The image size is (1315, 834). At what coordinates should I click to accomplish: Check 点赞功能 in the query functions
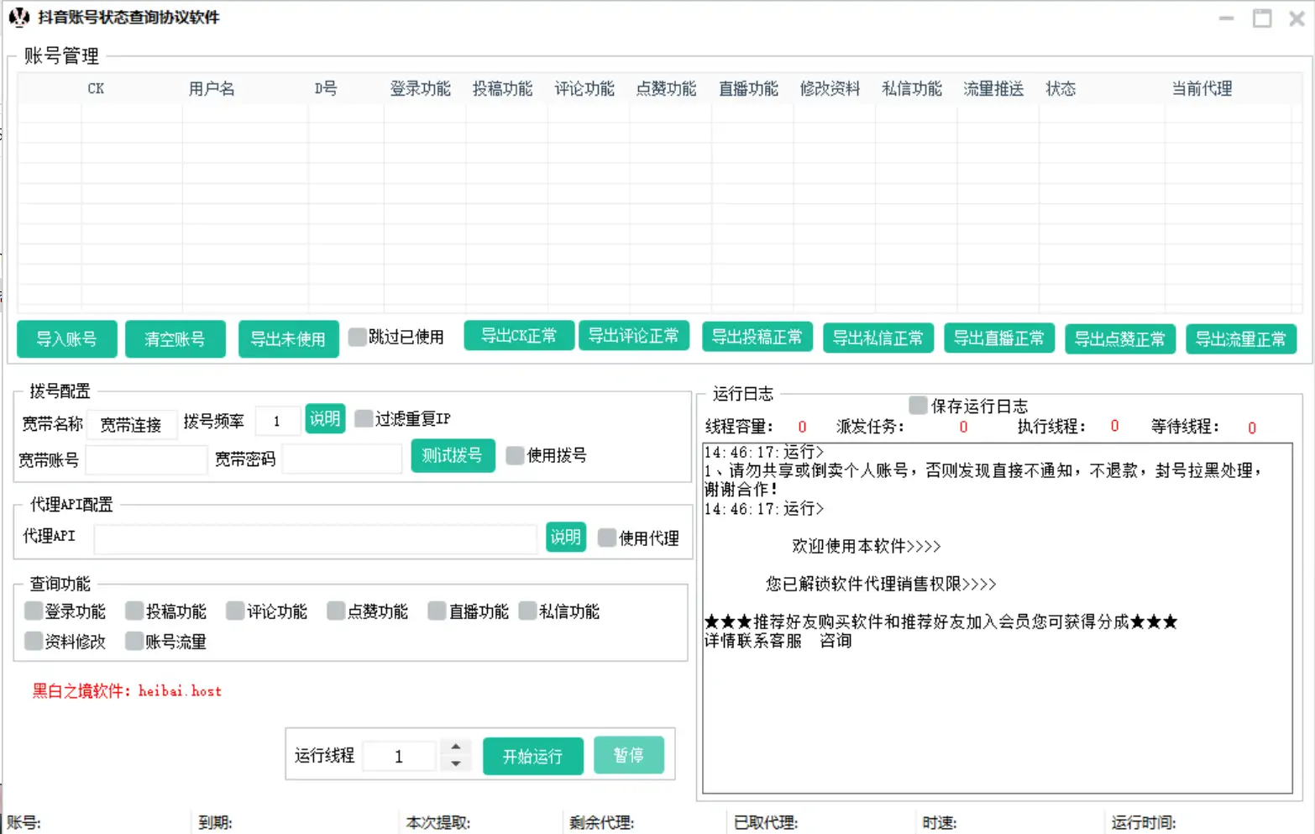[336, 611]
